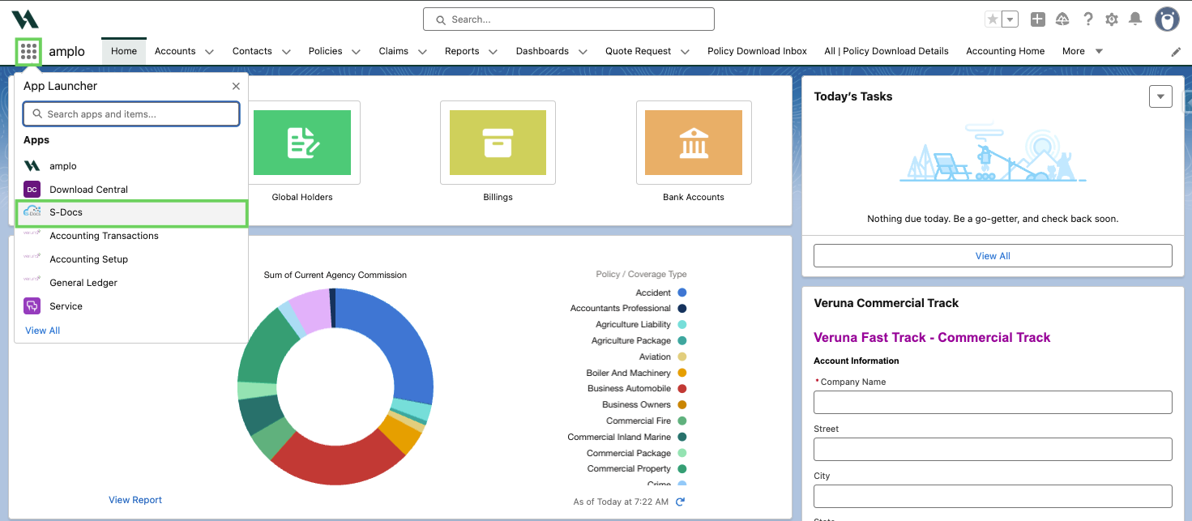
Task: Open the Policy Download Inbox tab
Action: [757, 51]
